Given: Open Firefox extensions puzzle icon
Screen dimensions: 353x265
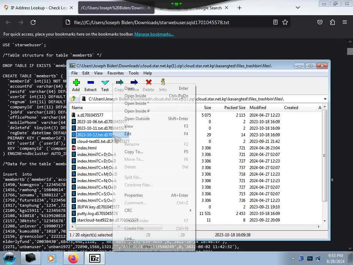Looking at the screenshot, I should coord(332,22).
